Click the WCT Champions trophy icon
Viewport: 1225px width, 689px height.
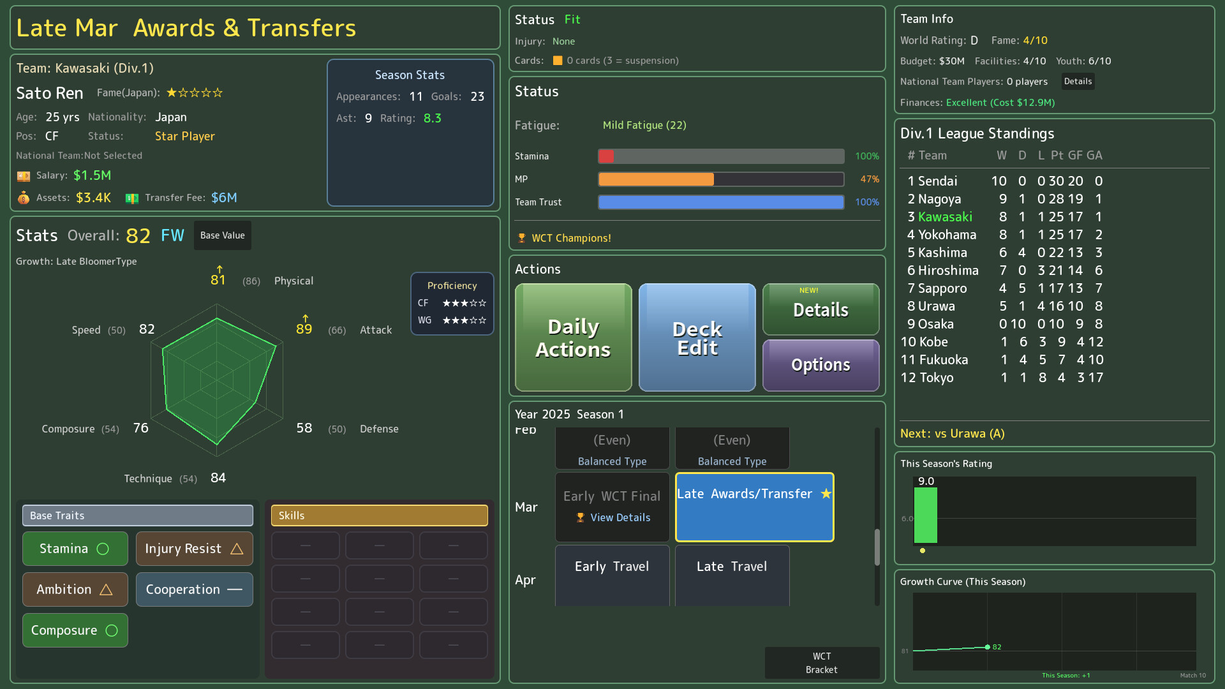[x=522, y=237]
